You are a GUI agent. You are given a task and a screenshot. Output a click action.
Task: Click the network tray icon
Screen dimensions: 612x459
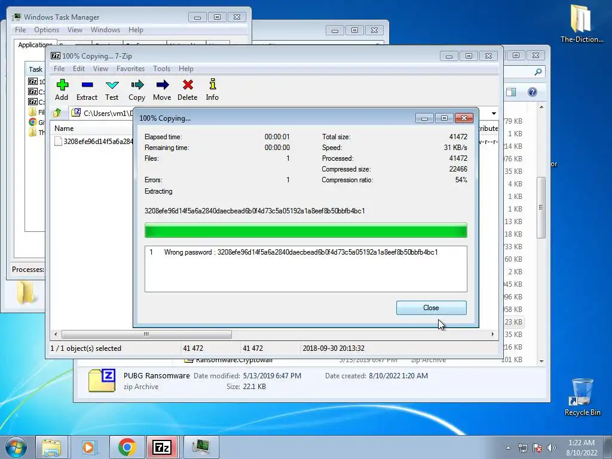[522, 448]
